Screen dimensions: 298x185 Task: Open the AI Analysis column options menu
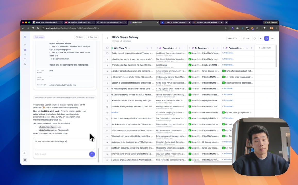point(218,48)
